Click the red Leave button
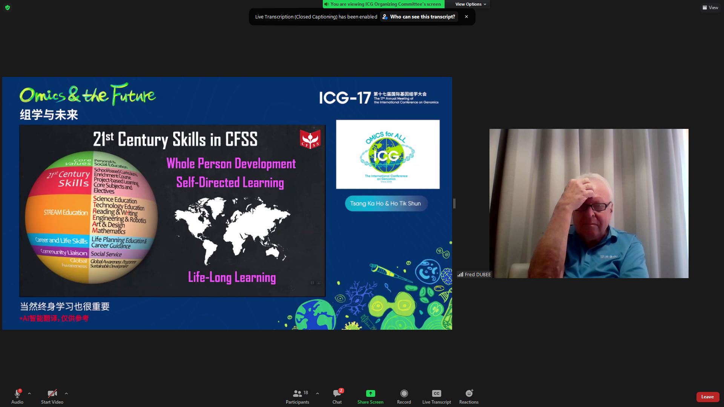Viewport: 724px width, 407px height. 707,397
